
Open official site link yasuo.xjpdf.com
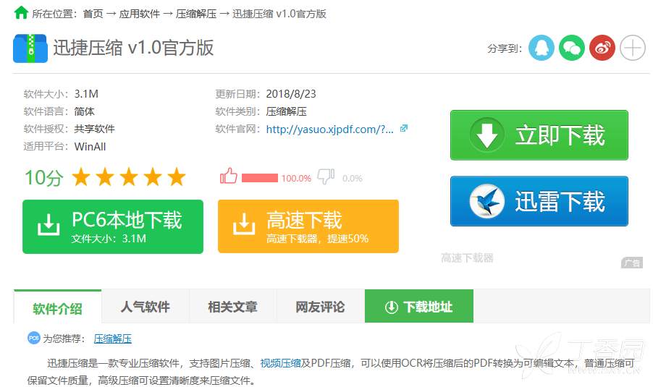(329, 129)
